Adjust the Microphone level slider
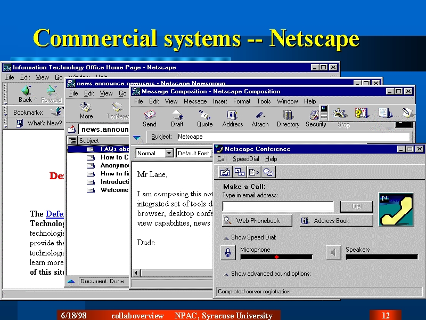This screenshot has height=320, width=426. [276, 257]
